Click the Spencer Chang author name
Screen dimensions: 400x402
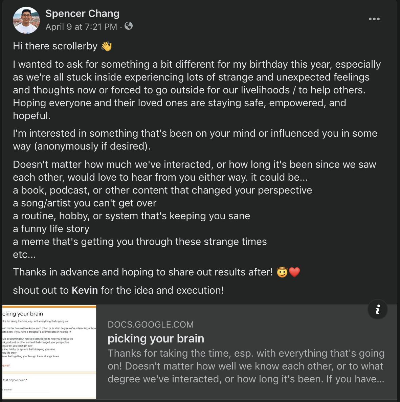click(x=82, y=14)
